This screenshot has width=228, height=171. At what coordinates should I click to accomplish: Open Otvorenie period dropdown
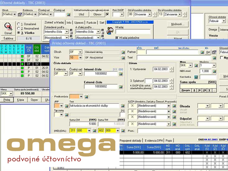(150, 15)
